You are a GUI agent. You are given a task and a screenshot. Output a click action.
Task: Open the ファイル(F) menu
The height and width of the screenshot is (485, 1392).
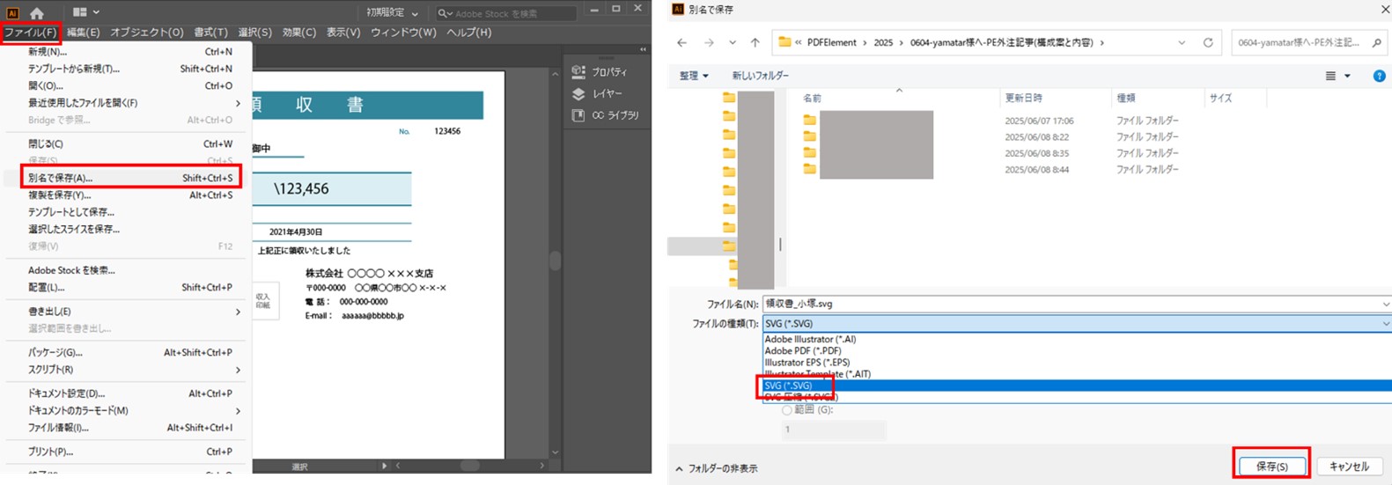[30, 33]
